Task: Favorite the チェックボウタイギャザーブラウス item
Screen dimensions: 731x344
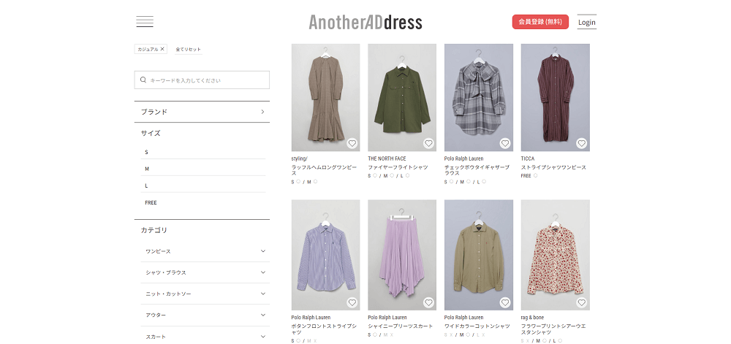Action: [x=505, y=143]
